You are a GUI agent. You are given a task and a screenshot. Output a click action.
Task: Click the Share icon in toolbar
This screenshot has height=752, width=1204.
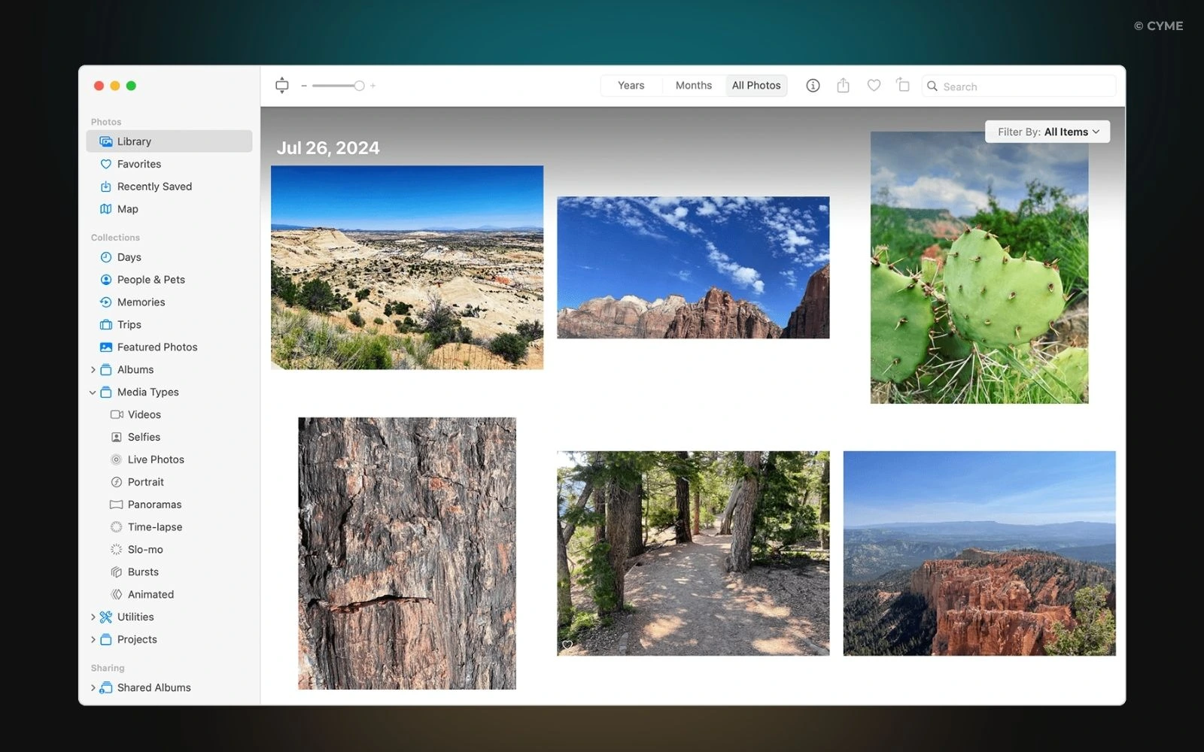pos(844,86)
